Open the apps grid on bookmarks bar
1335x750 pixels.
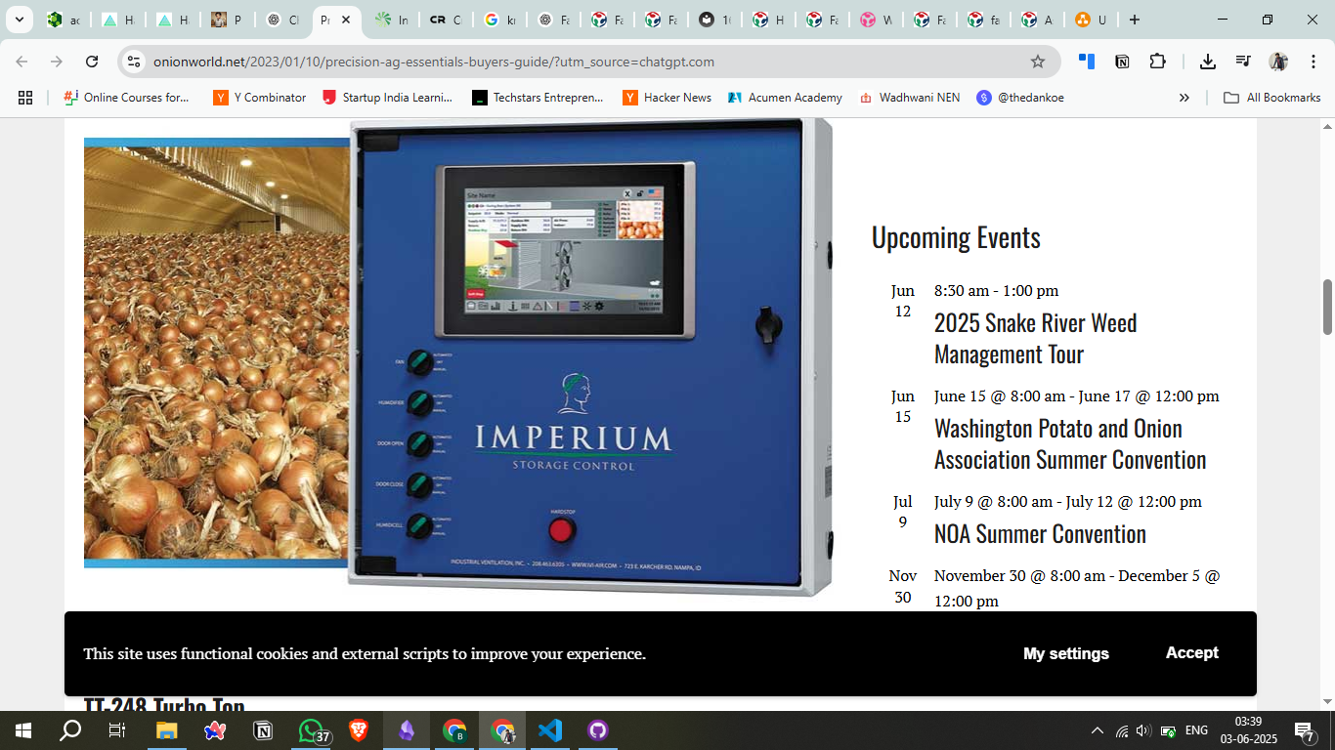click(x=25, y=98)
